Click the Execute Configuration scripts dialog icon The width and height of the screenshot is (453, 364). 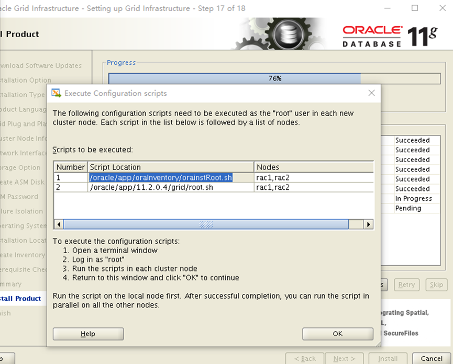(x=56, y=93)
